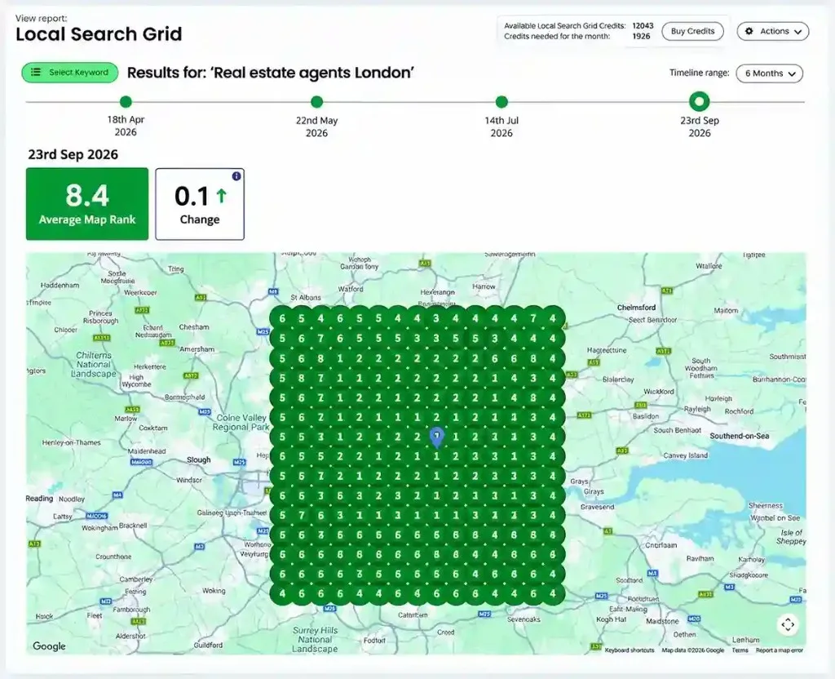The image size is (835, 679).
Task: Click Report a map error link
Action: coord(779,650)
